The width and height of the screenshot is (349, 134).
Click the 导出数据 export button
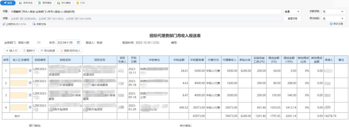click(x=48, y=51)
